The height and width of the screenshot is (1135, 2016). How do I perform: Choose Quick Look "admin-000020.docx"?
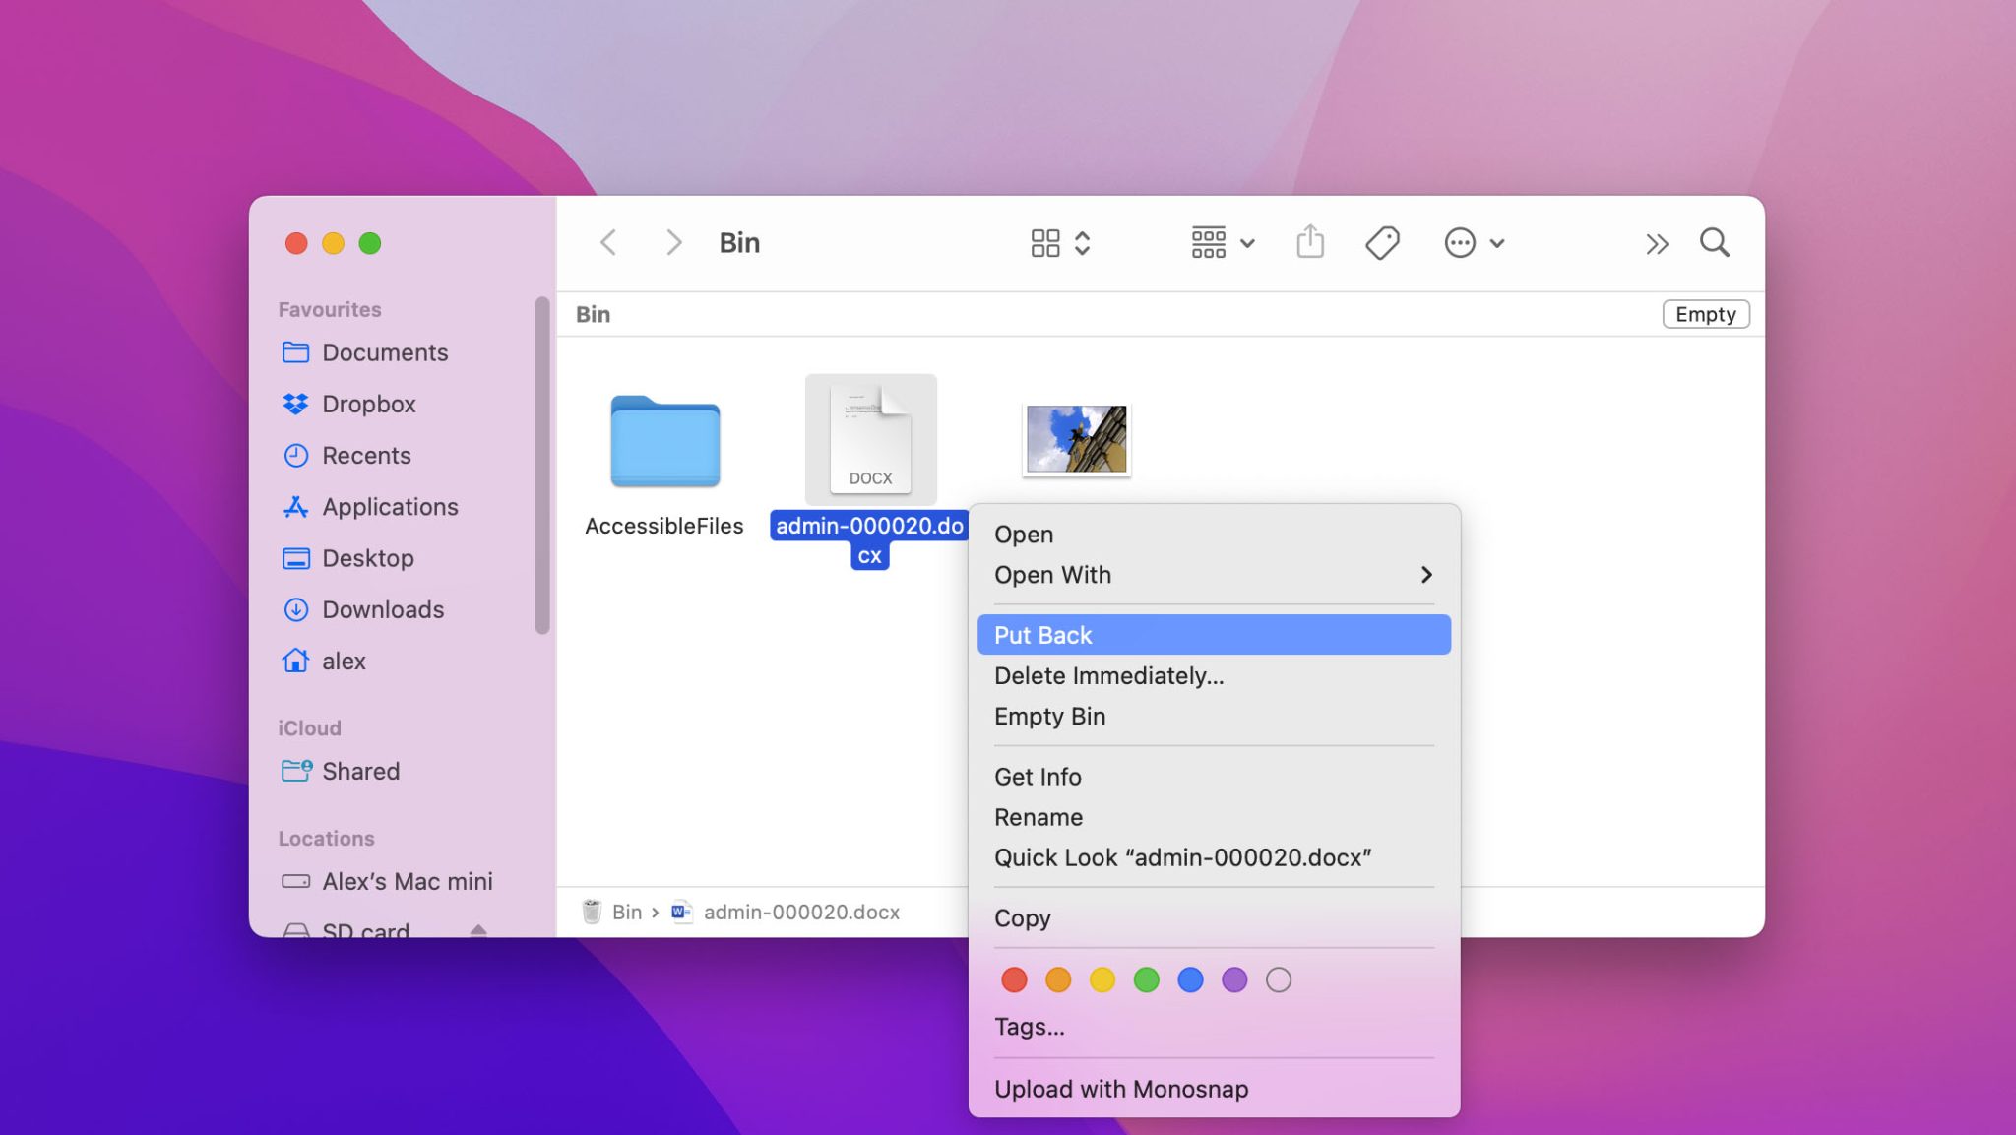click(1214, 857)
